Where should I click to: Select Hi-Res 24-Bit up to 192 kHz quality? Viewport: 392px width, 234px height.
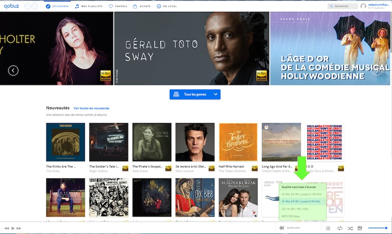(302, 194)
